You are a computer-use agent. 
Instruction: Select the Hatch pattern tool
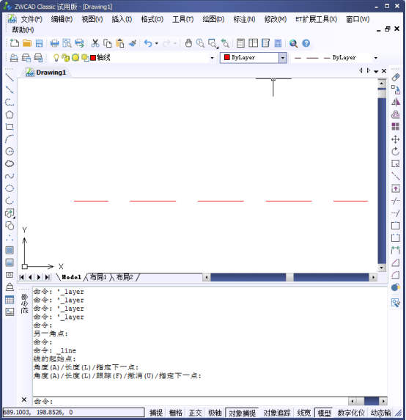10,250
